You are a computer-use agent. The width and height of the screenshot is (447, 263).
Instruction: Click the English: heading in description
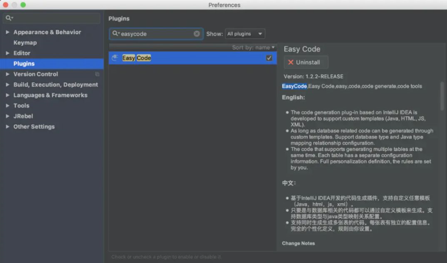pyautogui.click(x=294, y=98)
